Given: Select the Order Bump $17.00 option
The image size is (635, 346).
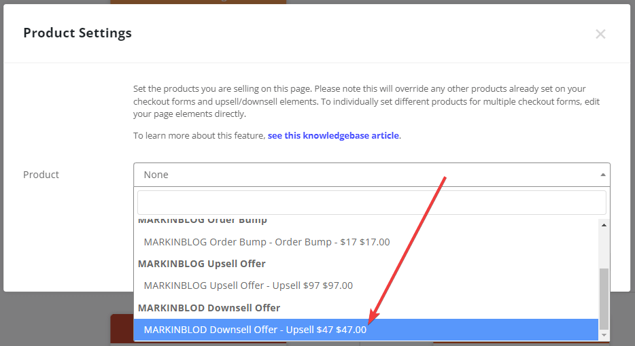Looking at the screenshot, I should pos(267,242).
